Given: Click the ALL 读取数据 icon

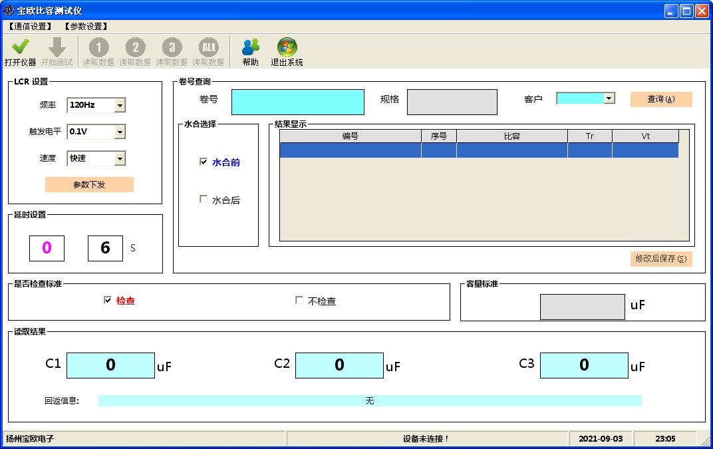Looking at the screenshot, I should click(208, 47).
